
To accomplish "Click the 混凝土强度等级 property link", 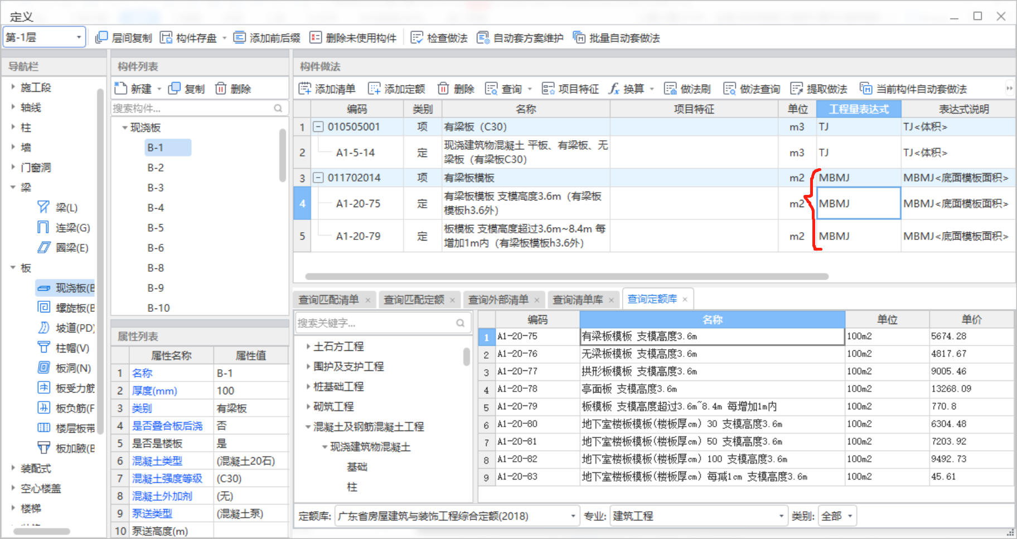I will (x=167, y=478).
